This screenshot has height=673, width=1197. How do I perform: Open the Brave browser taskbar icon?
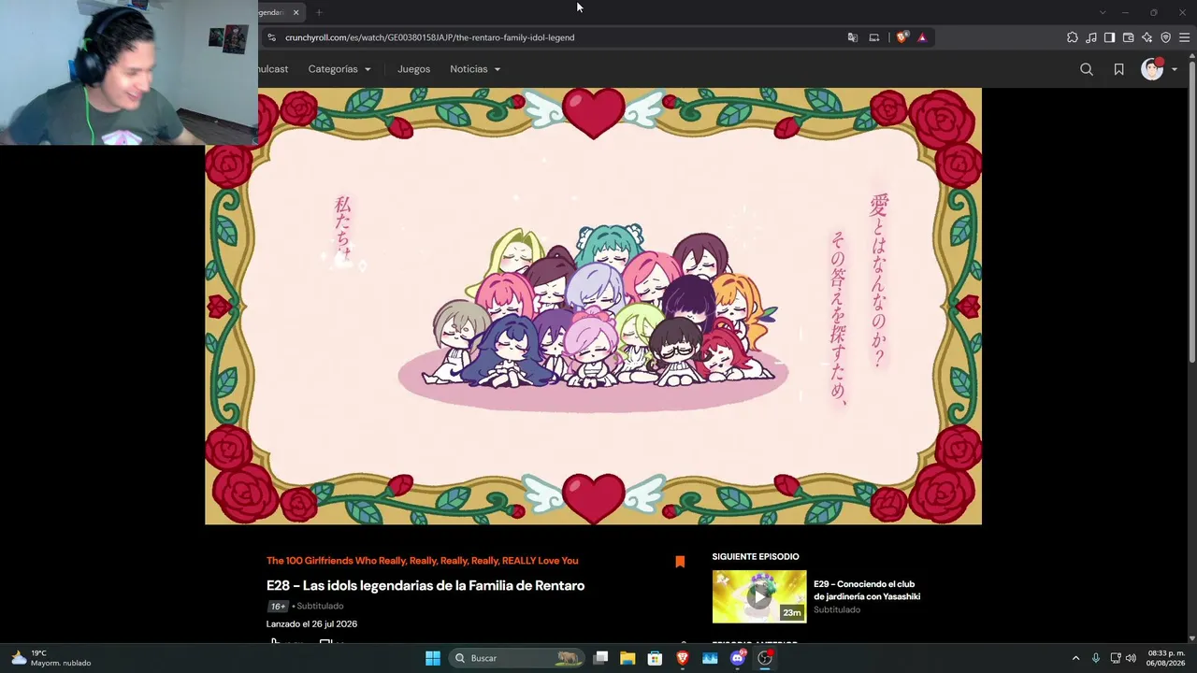683,658
